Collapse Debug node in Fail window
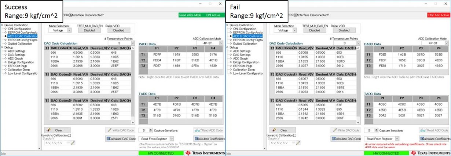This screenshot has height=156, width=451. tap(227, 47)
